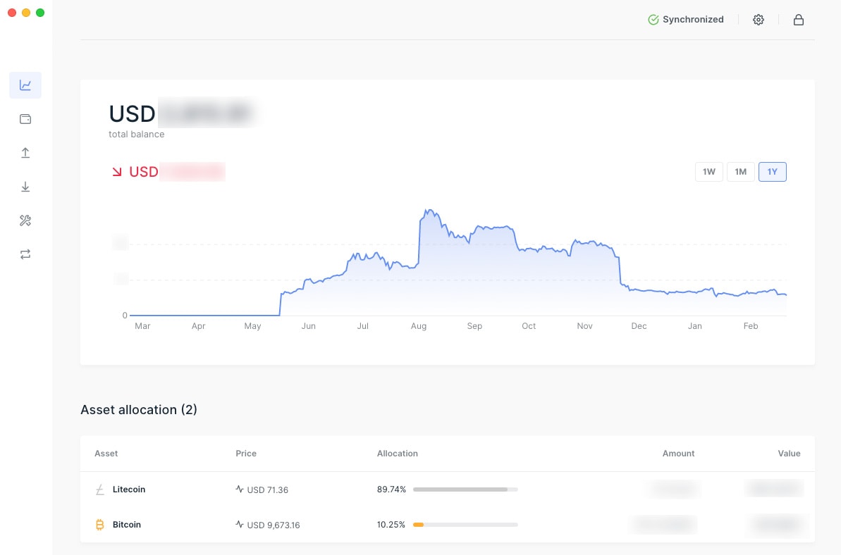841x555 pixels.
Task: Select the 1Y chart range
Action: pos(773,172)
